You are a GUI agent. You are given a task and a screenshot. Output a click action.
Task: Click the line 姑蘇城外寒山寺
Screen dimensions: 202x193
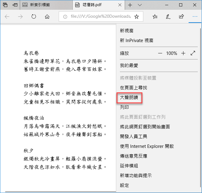pos(42,134)
